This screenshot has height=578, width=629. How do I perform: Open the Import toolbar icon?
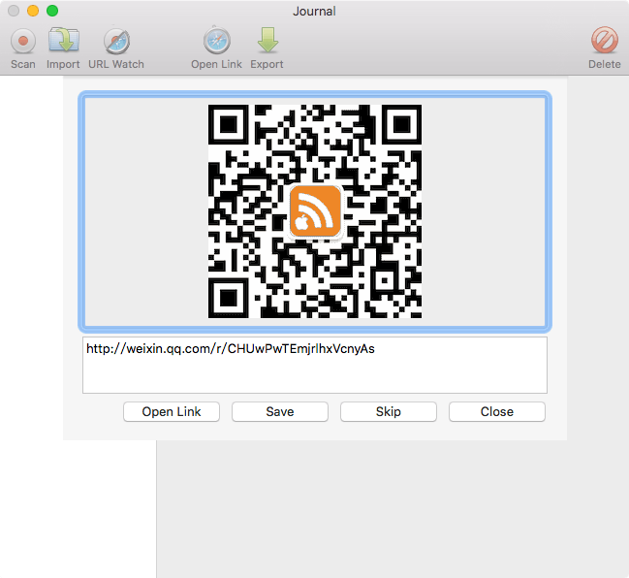[63, 40]
